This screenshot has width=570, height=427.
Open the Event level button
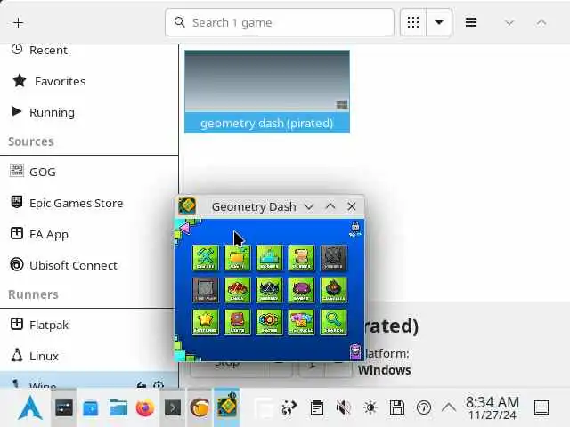pos(301,289)
